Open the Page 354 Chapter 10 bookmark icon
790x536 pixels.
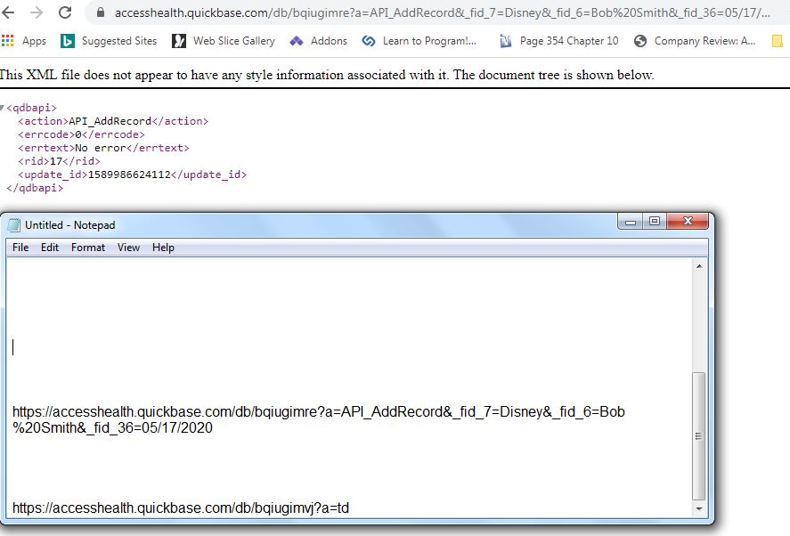pos(505,41)
